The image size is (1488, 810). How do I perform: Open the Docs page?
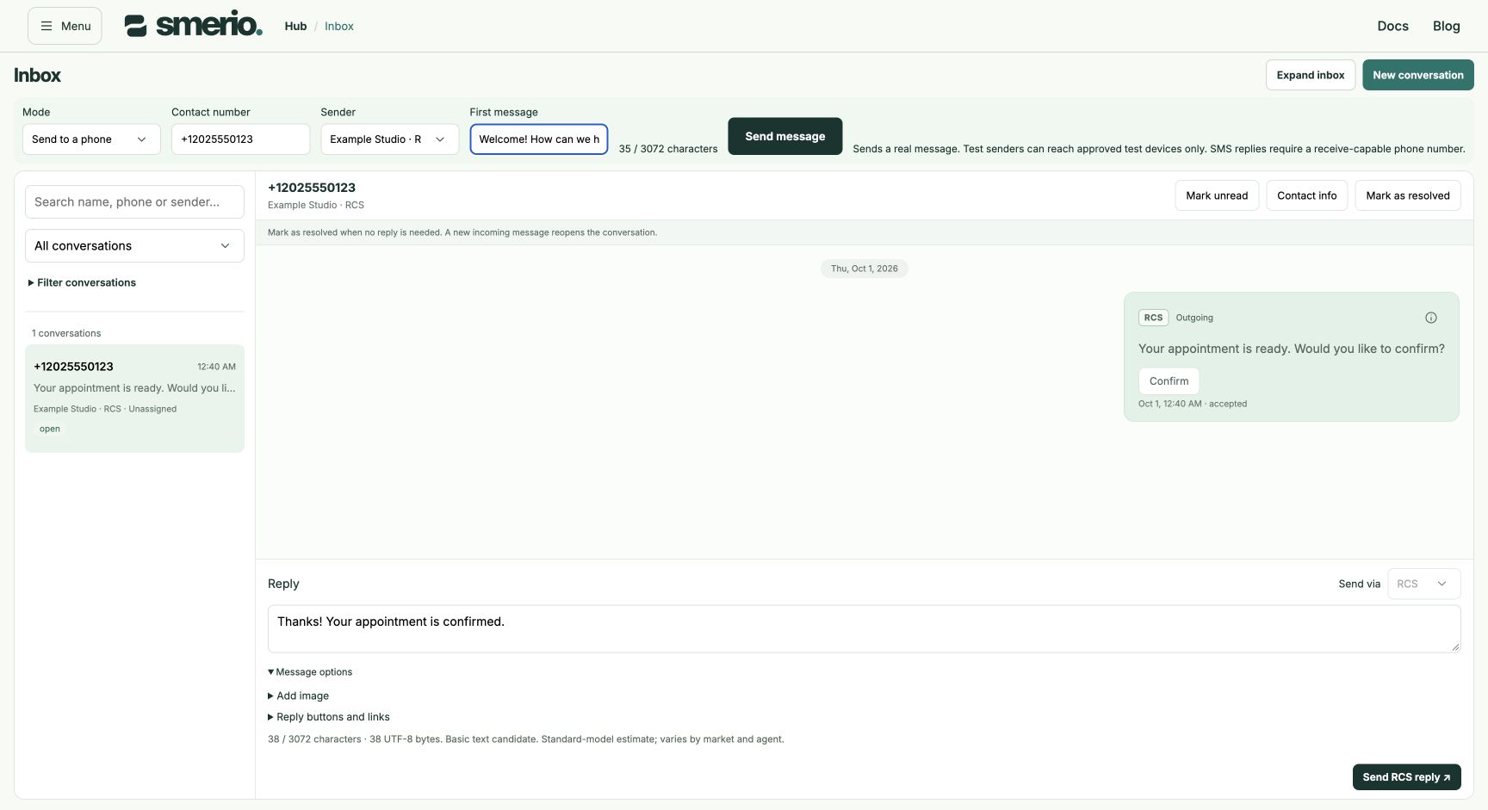1392,26
